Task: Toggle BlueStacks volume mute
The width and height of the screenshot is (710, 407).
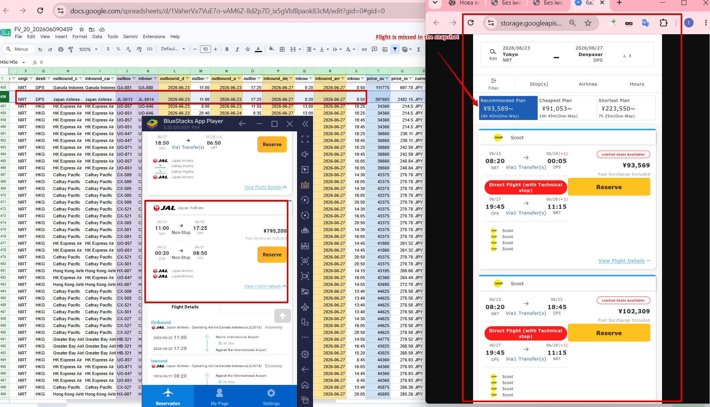Action: tap(305, 154)
